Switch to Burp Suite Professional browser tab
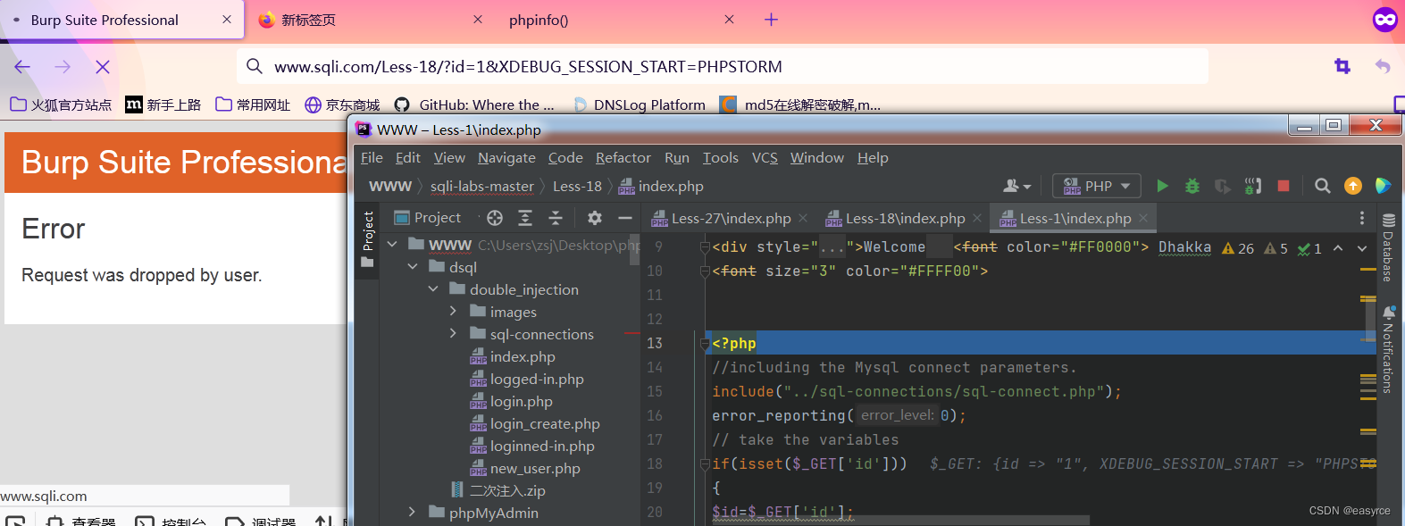The image size is (1405, 526). 121,20
